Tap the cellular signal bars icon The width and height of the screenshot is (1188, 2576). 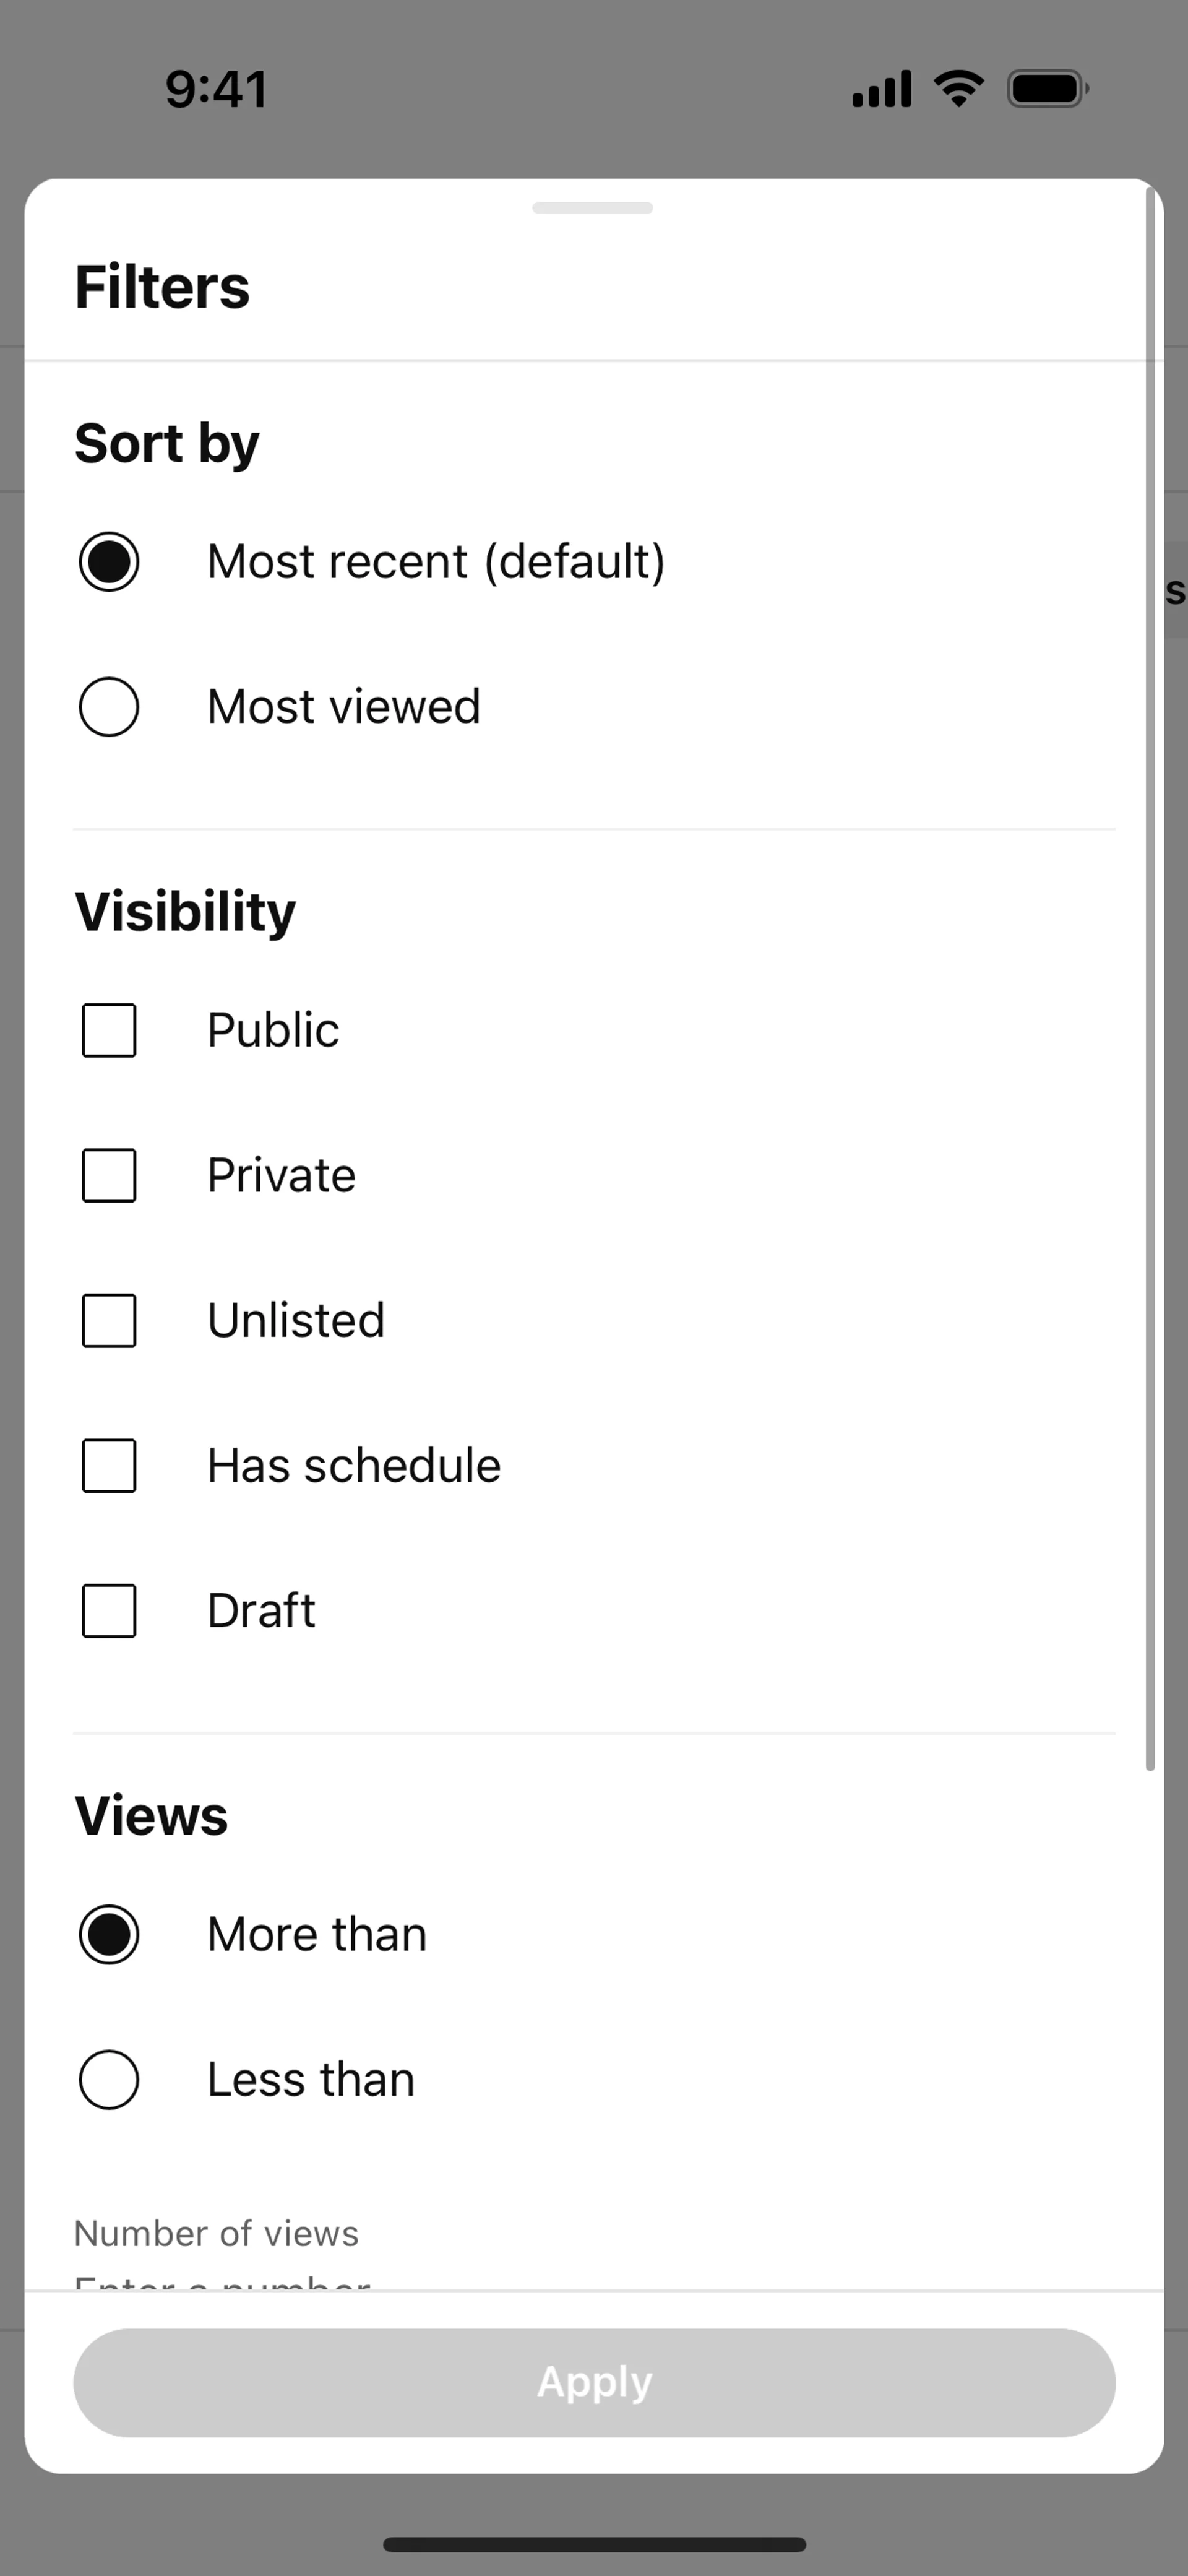click(881, 89)
